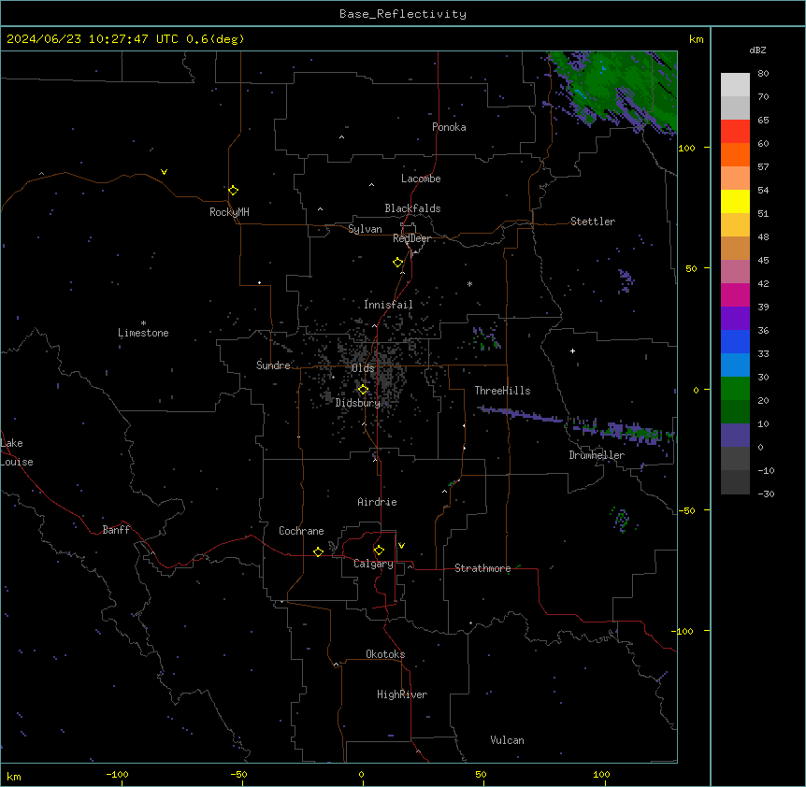Select the Okotoks label
806x787 pixels.
pos(385,654)
